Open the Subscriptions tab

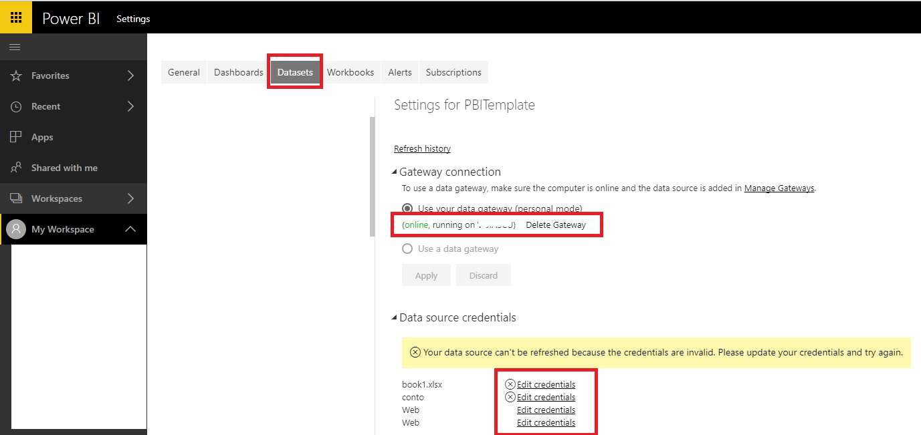click(x=453, y=72)
